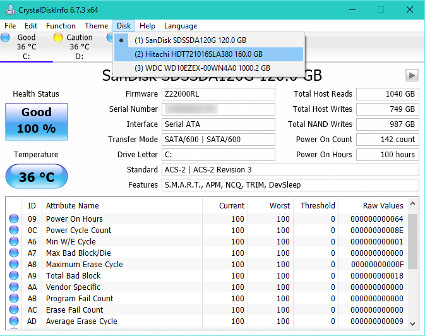Select the Average Erase Cycle row
This screenshot has width=425, height=336.
(x=207, y=321)
